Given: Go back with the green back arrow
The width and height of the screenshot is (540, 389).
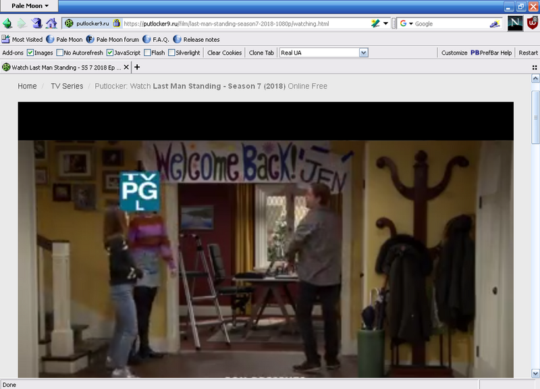Looking at the screenshot, I should pos(7,24).
